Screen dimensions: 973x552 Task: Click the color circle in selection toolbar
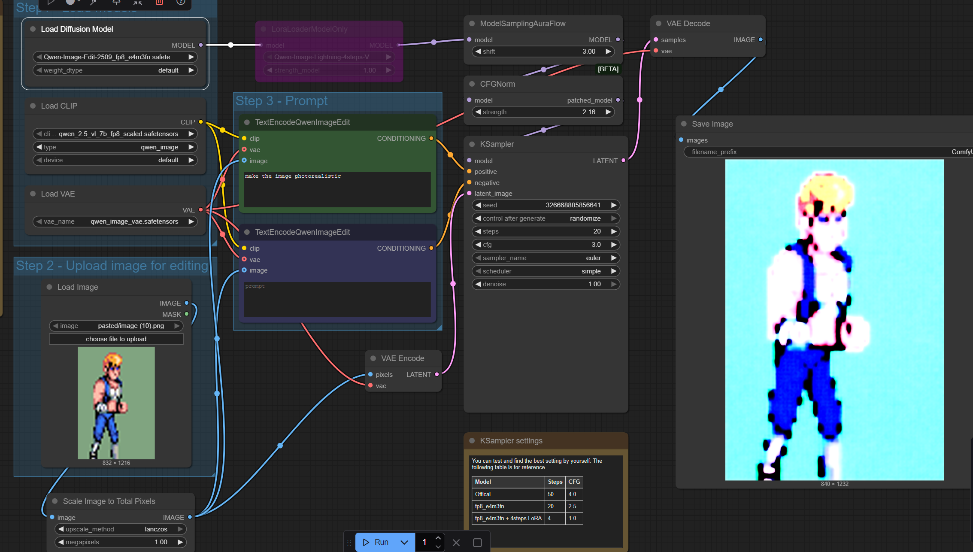point(70,2)
